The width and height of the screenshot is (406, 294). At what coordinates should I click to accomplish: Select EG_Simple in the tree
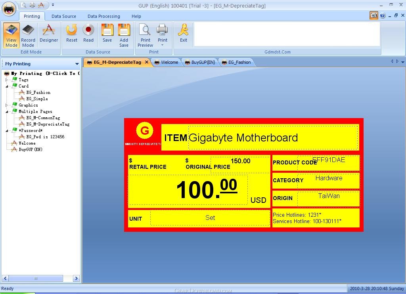click(37, 99)
